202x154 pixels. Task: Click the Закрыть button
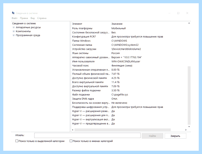175,136
